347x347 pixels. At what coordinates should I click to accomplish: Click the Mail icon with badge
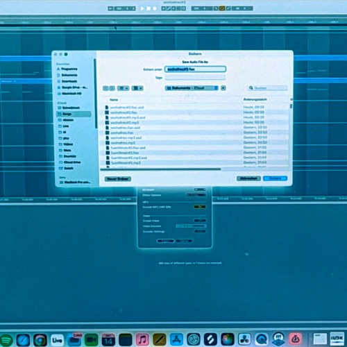74,340
